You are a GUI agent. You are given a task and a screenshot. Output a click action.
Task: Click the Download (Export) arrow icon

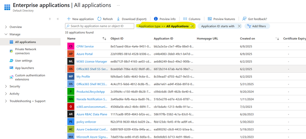pos(118,19)
